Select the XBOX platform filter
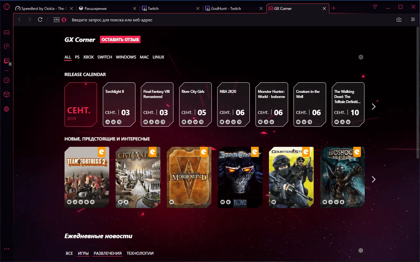The image size is (420, 262). click(88, 57)
